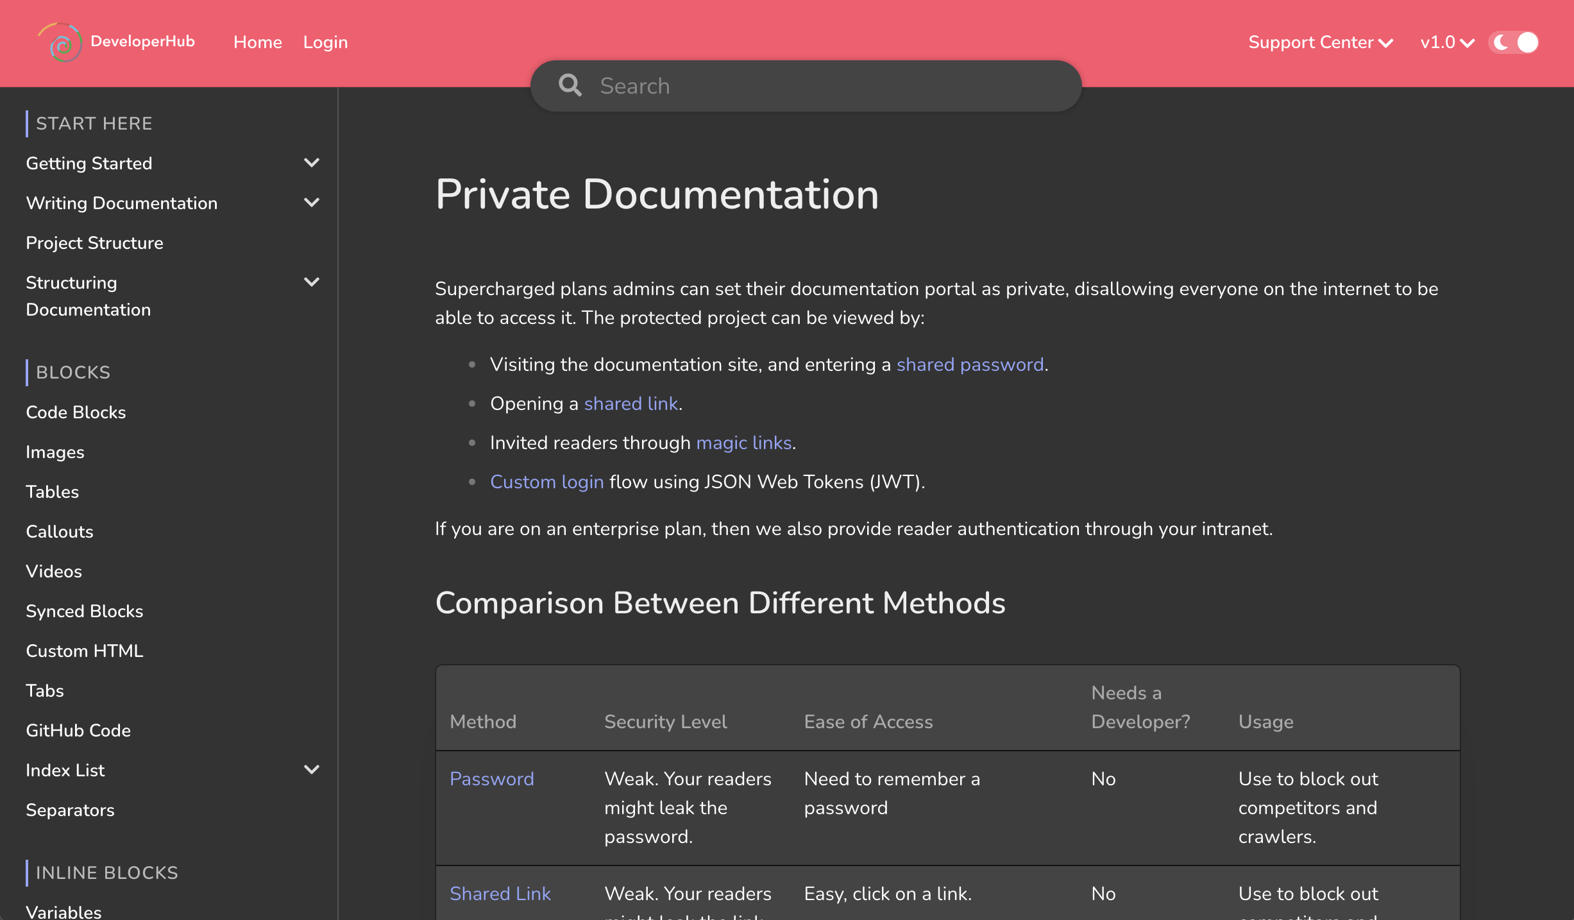Screen dimensions: 1574x920
Task: Expand the Getting Started section chevron
Action: coord(312,163)
